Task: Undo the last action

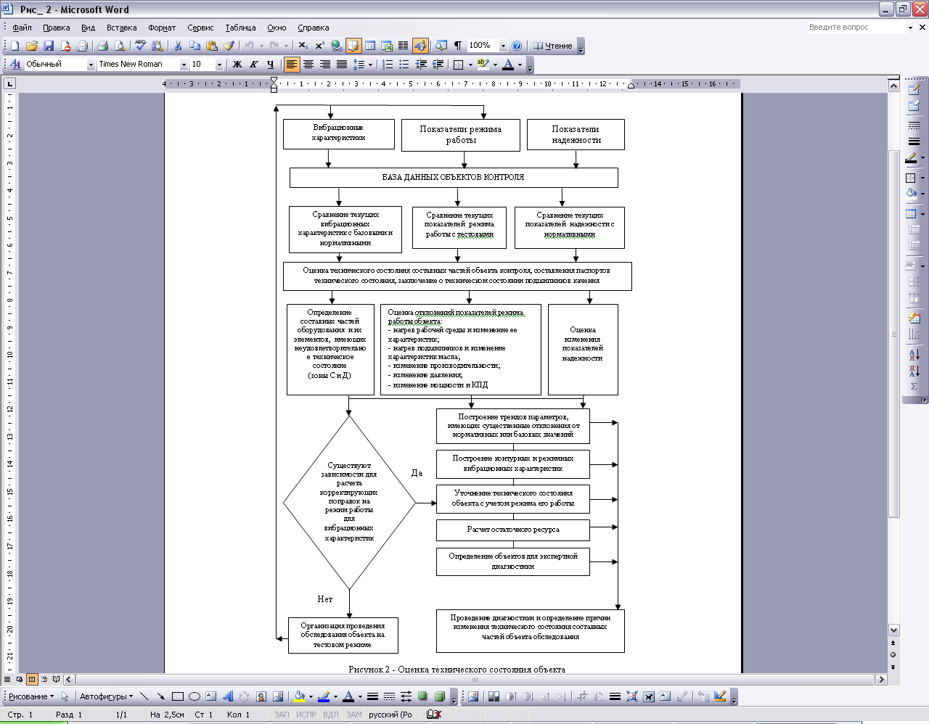Action: 249,46
